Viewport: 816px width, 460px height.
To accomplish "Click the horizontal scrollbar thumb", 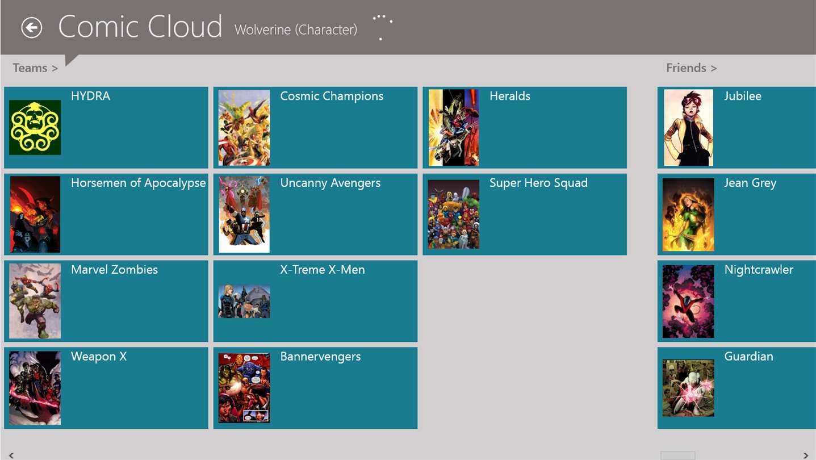I will pos(677,455).
